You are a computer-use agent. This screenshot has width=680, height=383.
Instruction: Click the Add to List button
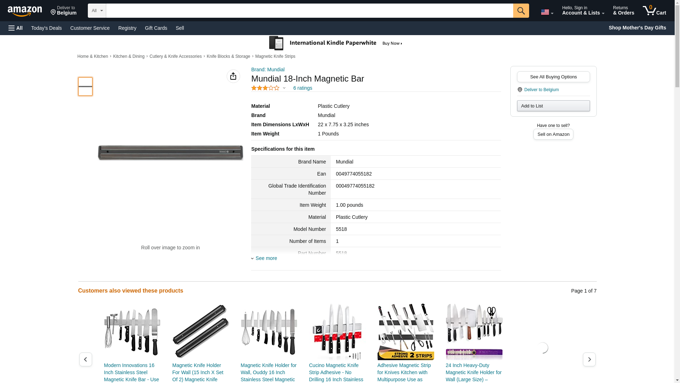click(553, 106)
